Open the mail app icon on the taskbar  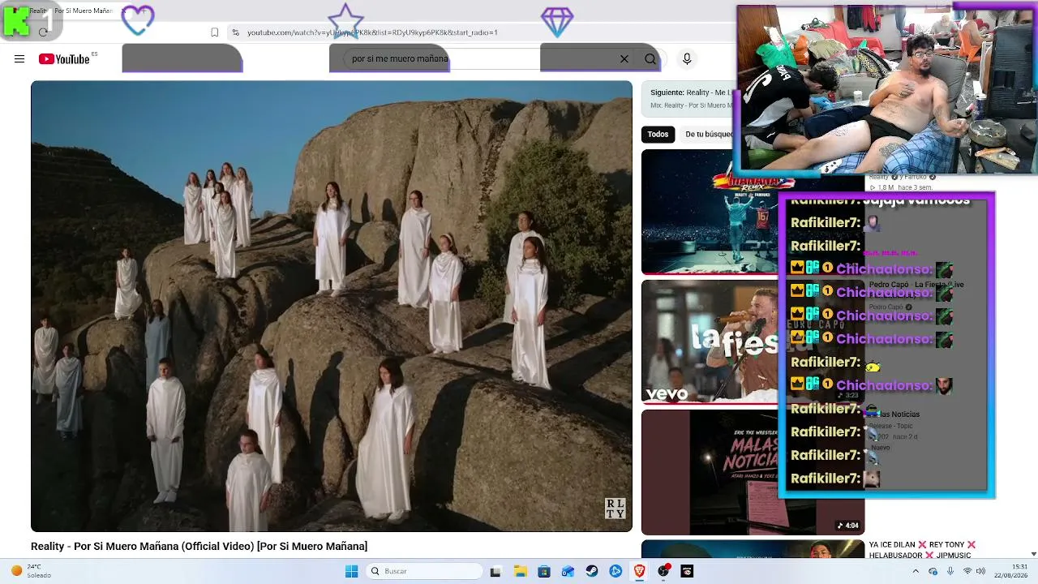(x=568, y=571)
